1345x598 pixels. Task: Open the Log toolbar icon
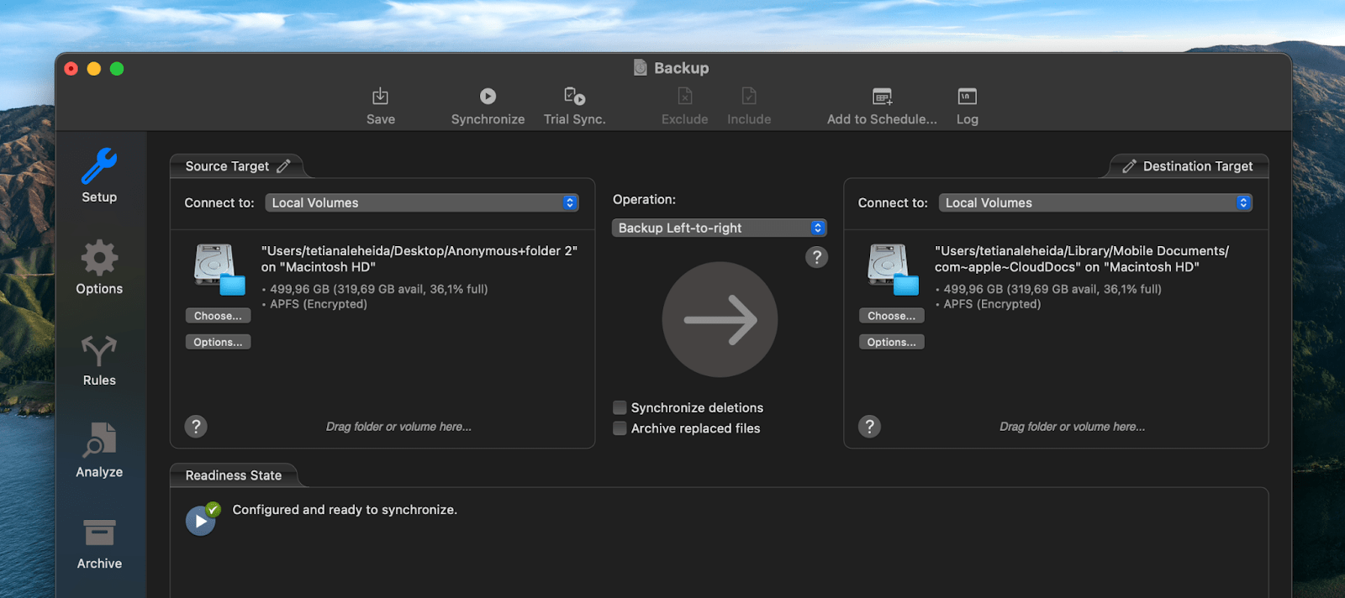[x=967, y=97]
